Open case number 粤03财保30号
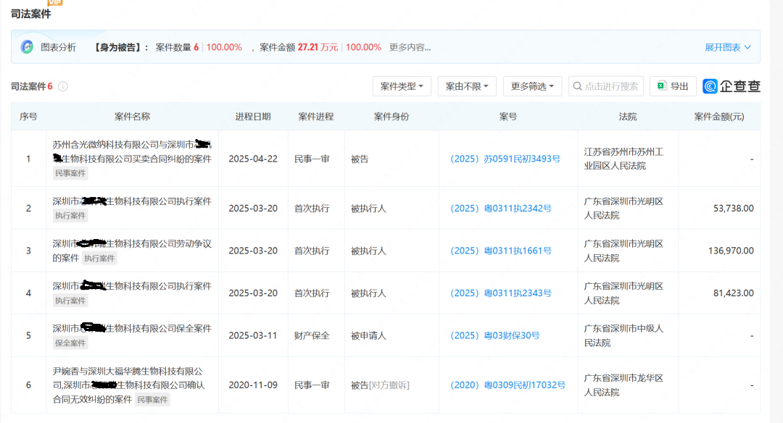The height and width of the screenshot is (423, 783). [x=494, y=335]
